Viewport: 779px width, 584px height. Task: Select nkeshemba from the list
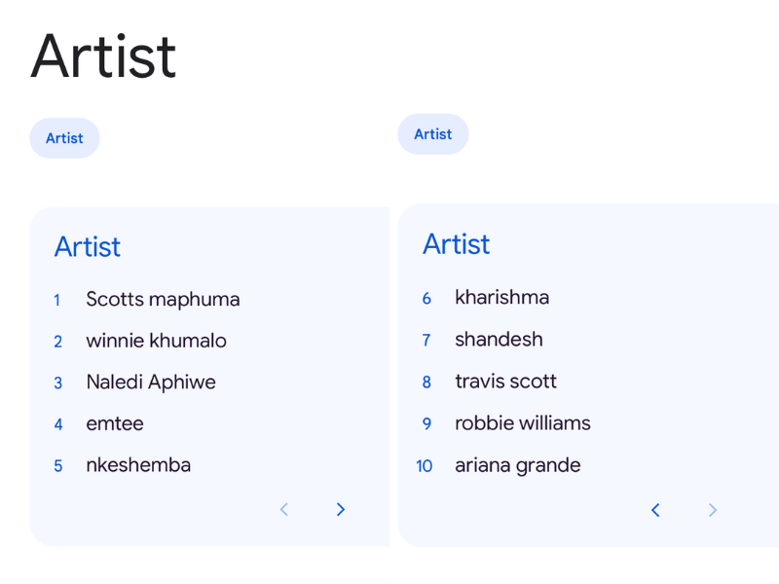(138, 465)
